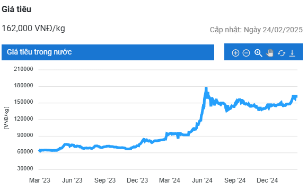Activate the magnifier selection zoom tool
This screenshot has width=307, height=191.
tap(258, 53)
